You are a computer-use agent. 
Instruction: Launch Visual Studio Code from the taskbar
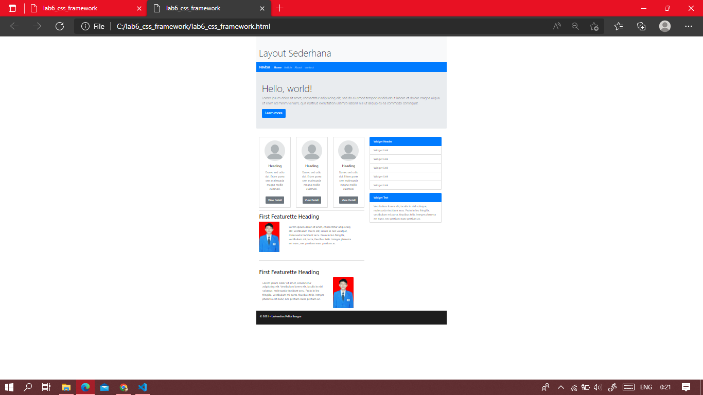[x=143, y=387]
